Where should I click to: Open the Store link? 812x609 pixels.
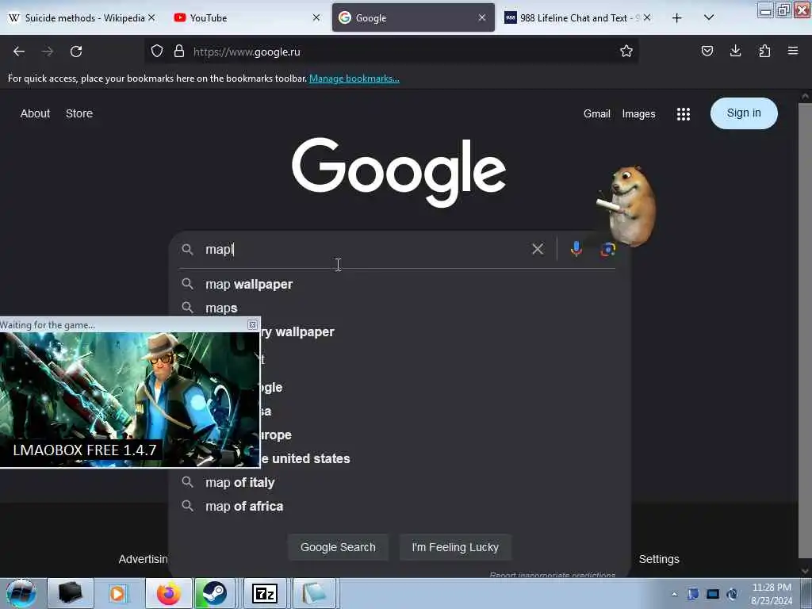point(79,113)
